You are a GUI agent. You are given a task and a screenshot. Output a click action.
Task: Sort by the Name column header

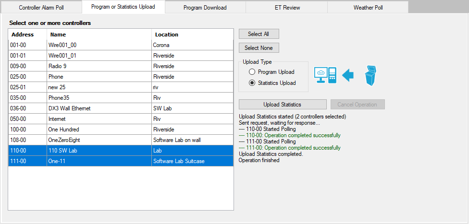99,35
